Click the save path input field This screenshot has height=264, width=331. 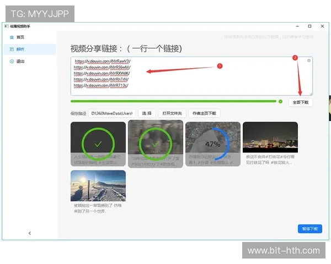point(112,113)
